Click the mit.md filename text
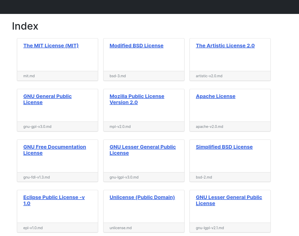 [29, 76]
